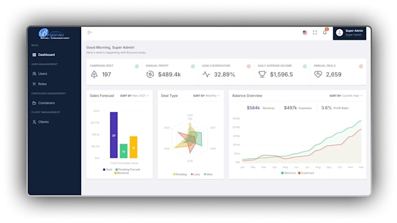
Task: Click the purple Goal bar
Action: point(114,135)
